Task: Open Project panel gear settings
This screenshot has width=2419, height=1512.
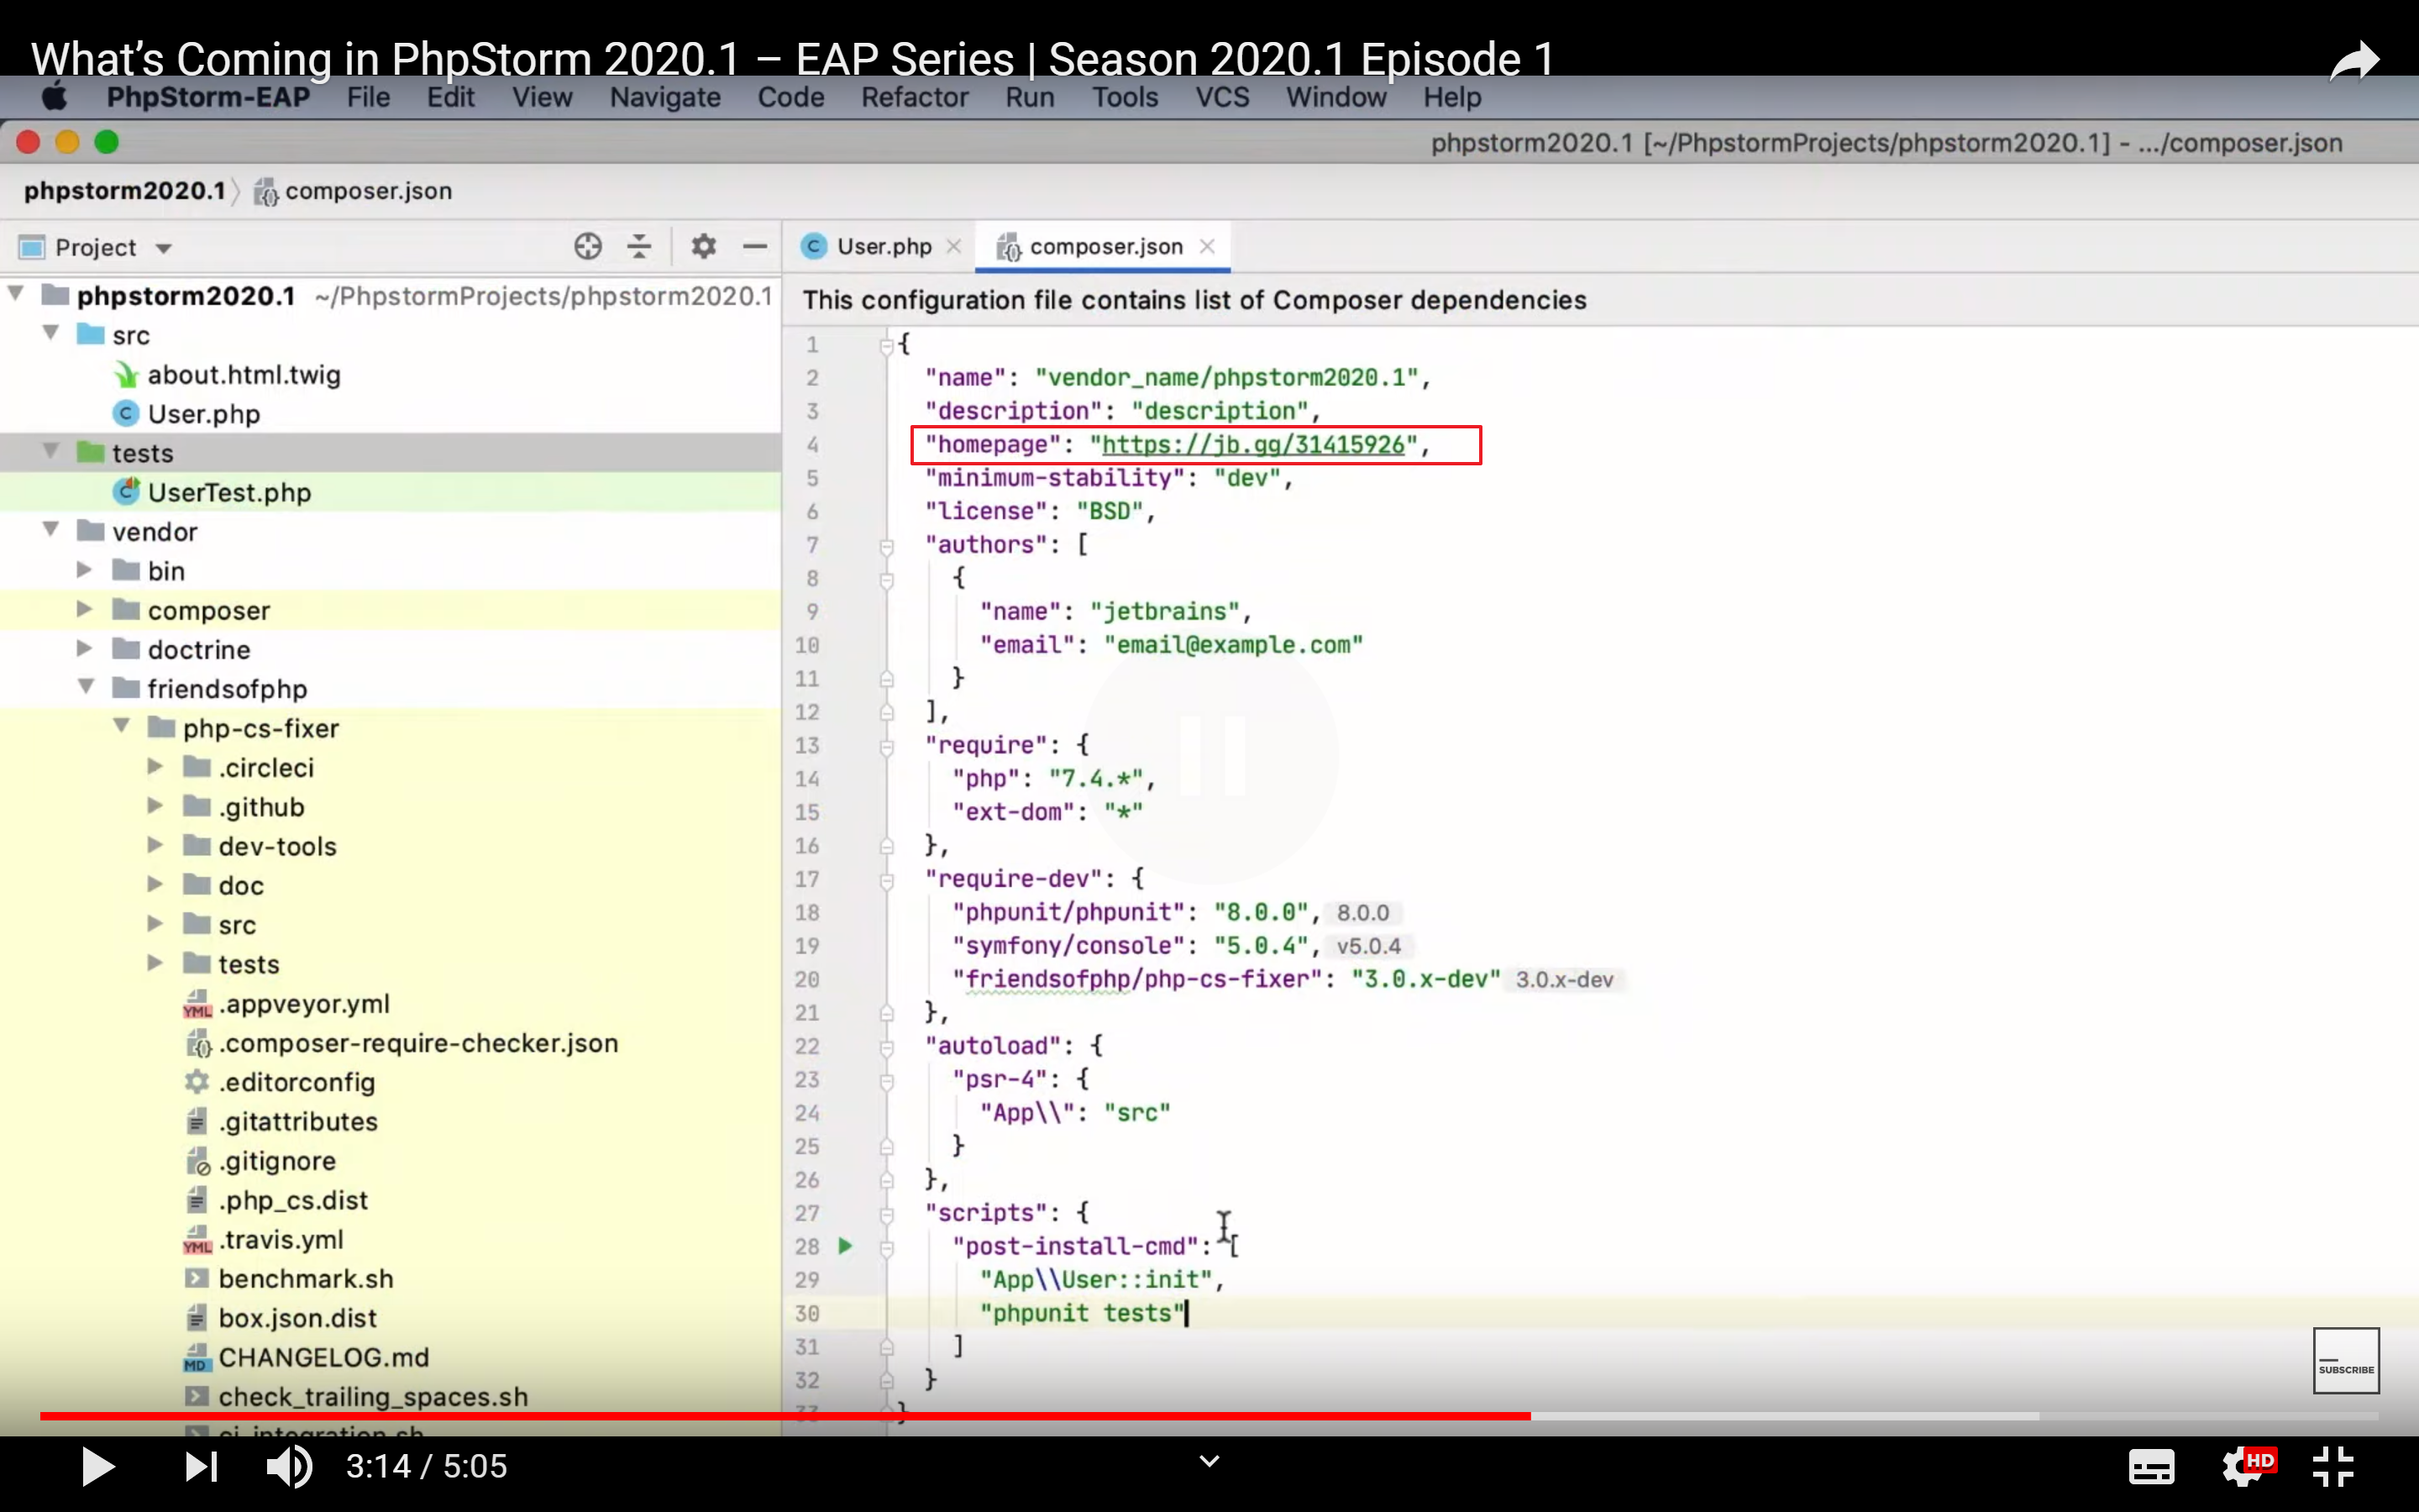Action: coord(704,246)
